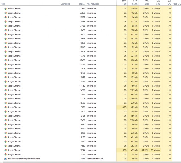The width and height of the screenshot is (181, 163).
Task: Sort by the Сеть column header
Action: (158, 4)
